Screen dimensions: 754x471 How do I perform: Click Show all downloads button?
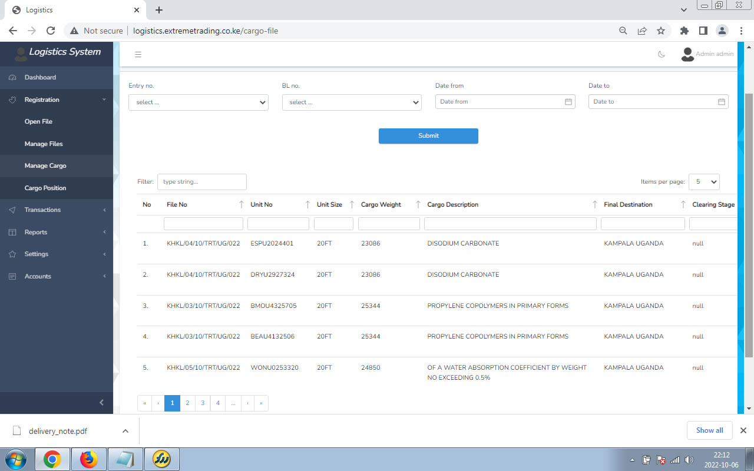tap(709, 430)
